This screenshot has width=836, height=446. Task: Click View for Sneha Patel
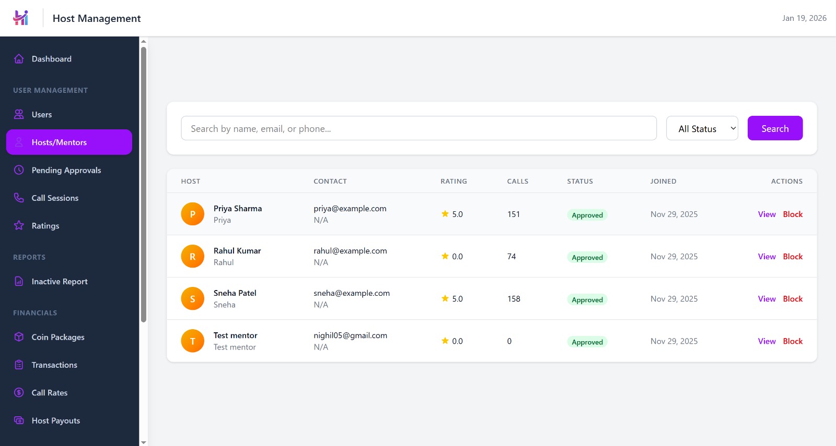pos(767,299)
